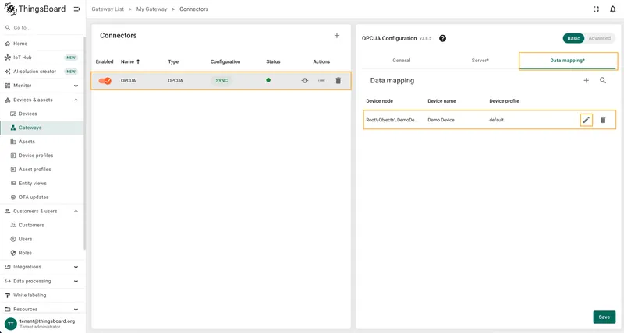Click the White labeling sidebar icon
This screenshot has height=333, width=624.
(8, 296)
